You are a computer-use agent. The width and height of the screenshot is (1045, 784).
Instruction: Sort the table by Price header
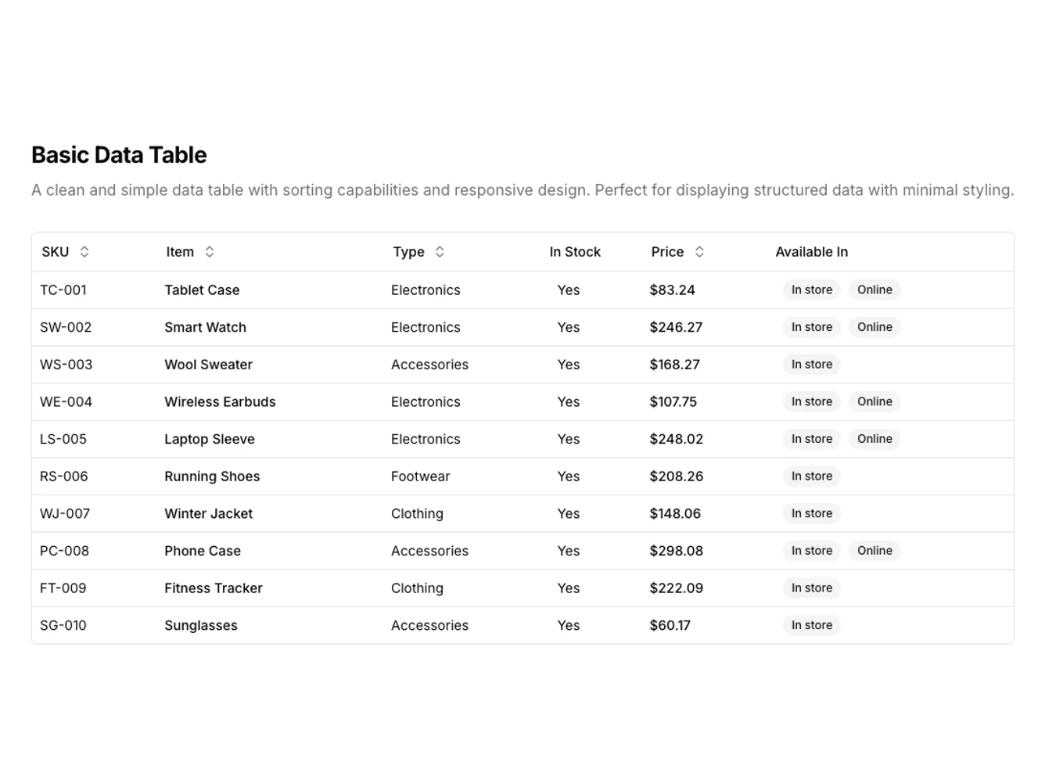click(666, 251)
